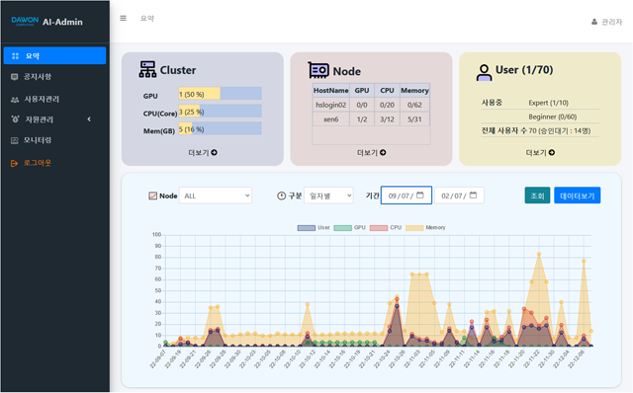Click the xen6 memory value 5/31
This screenshot has height=393, width=633.
[414, 119]
